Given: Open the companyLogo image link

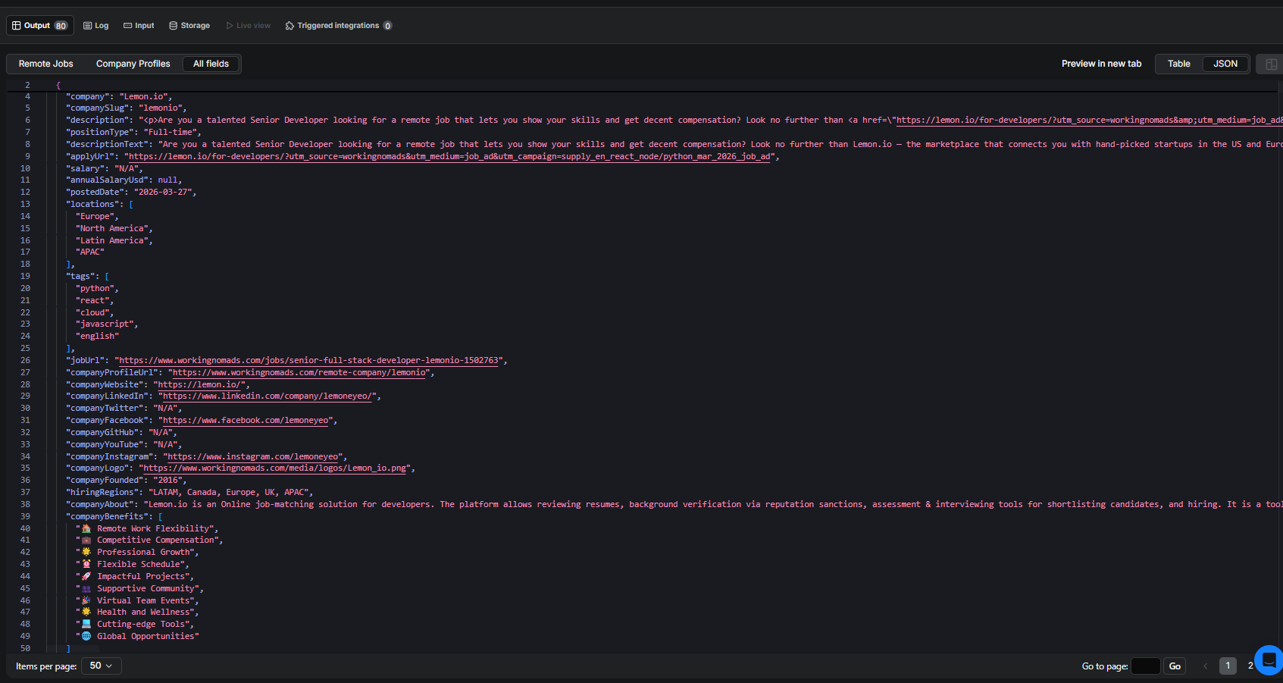Looking at the screenshot, I should (275, 468).
